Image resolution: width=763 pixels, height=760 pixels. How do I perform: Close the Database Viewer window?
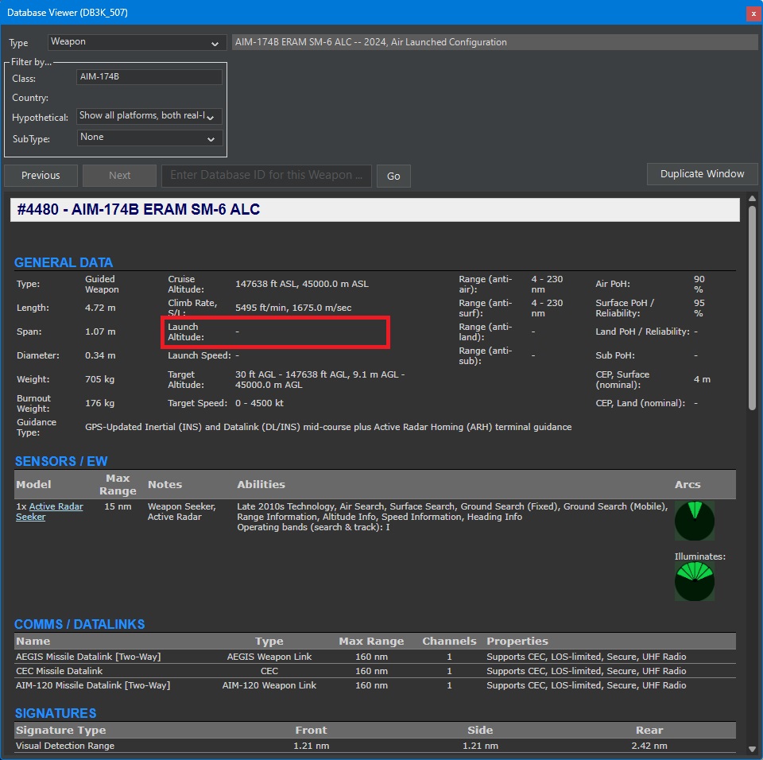tap(753, 14)
